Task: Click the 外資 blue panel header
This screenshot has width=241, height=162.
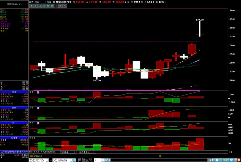Action: point(14,92)
